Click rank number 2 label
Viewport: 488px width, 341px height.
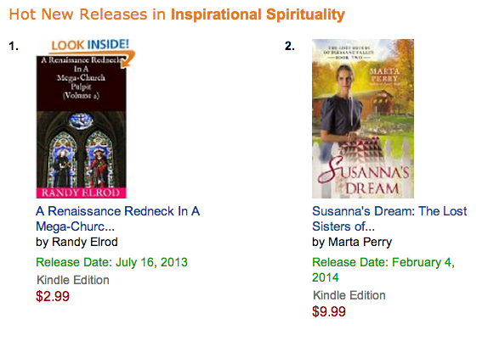pyautogui.click(x=290, y=47)
